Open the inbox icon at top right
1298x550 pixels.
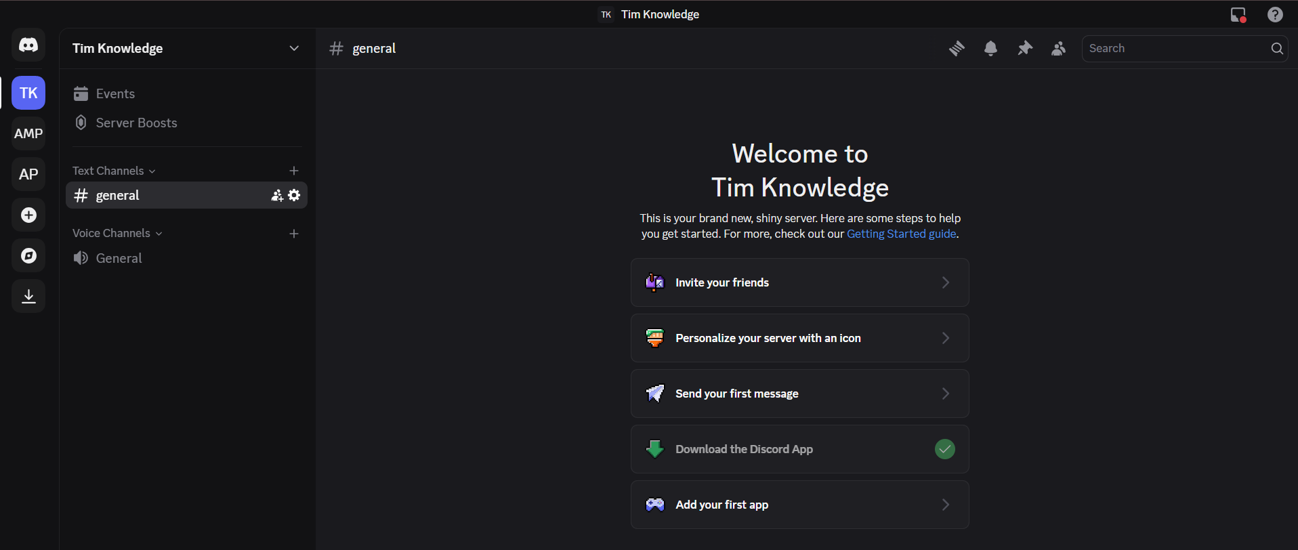(1238, 14)
